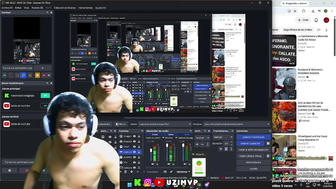The height and width of the screenshot is (189, 336).
Task: Open the Paneles menu
Action: pos(37,8)
